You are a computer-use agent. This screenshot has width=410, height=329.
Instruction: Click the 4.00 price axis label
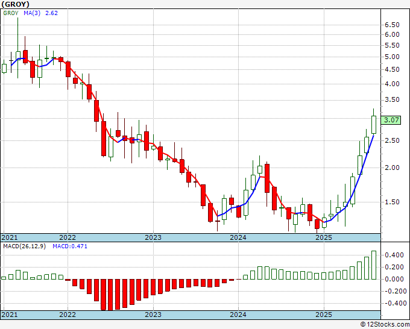392,84
